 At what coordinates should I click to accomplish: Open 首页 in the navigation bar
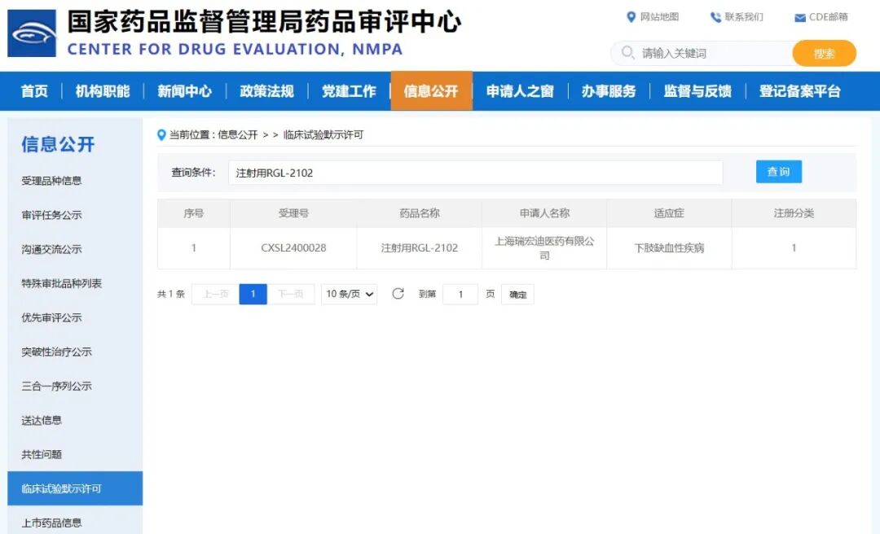point(34,91)
